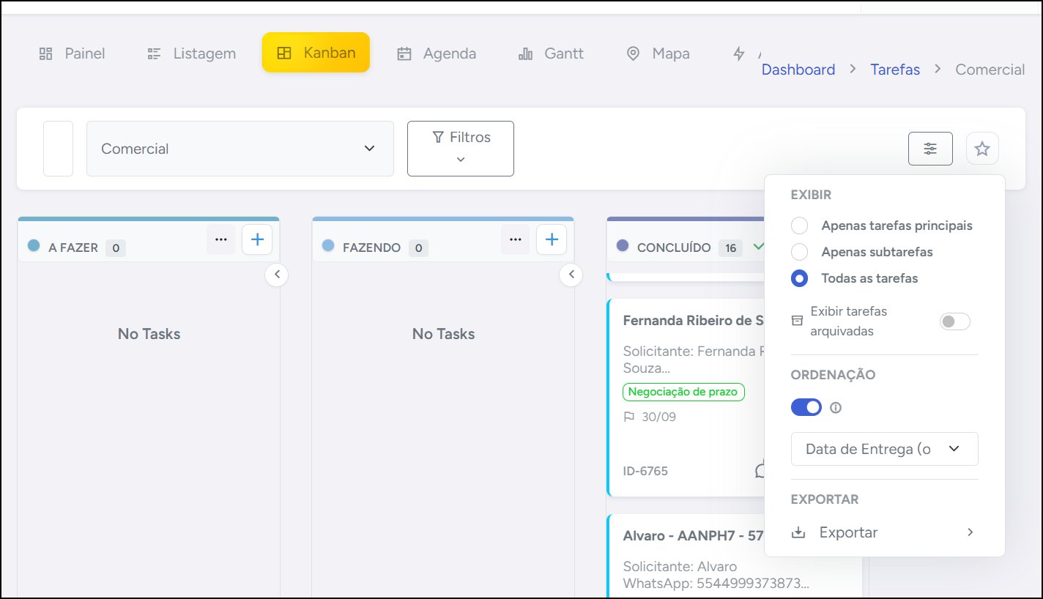Click the comment icon on ID-6765 card
Viewport: 1043px width, 599px height.
pos(760,470)
